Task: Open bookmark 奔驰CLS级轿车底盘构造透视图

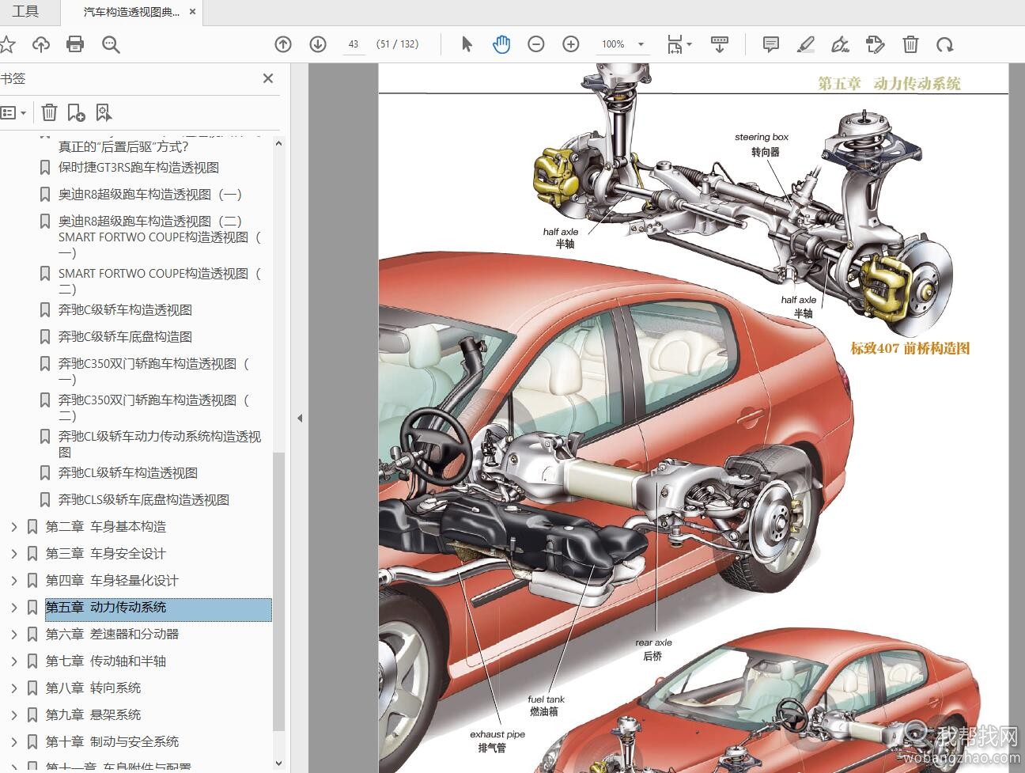Action: pyautogui.click(x=144, y=500)
